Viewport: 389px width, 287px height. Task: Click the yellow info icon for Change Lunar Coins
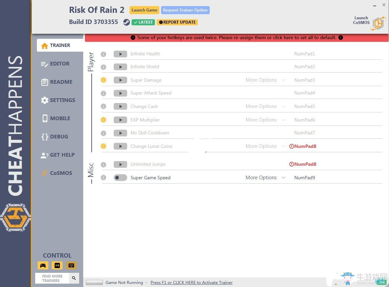(104, 146)
